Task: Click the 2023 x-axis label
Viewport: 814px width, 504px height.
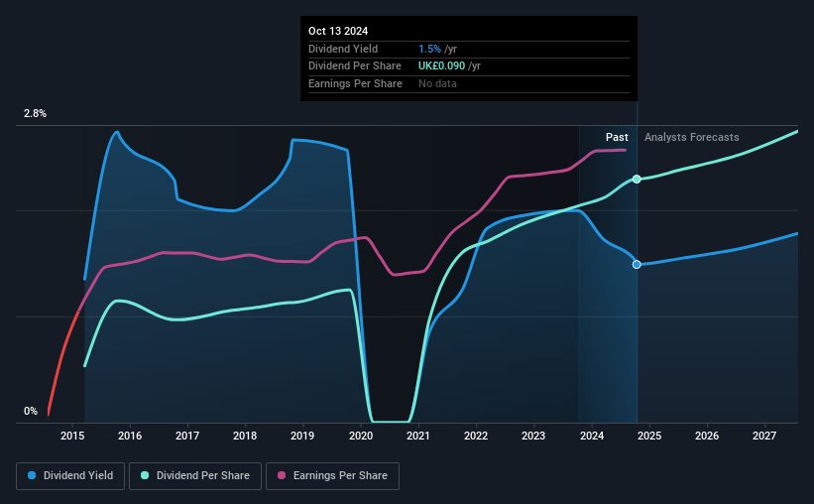Action: point(533,436)
